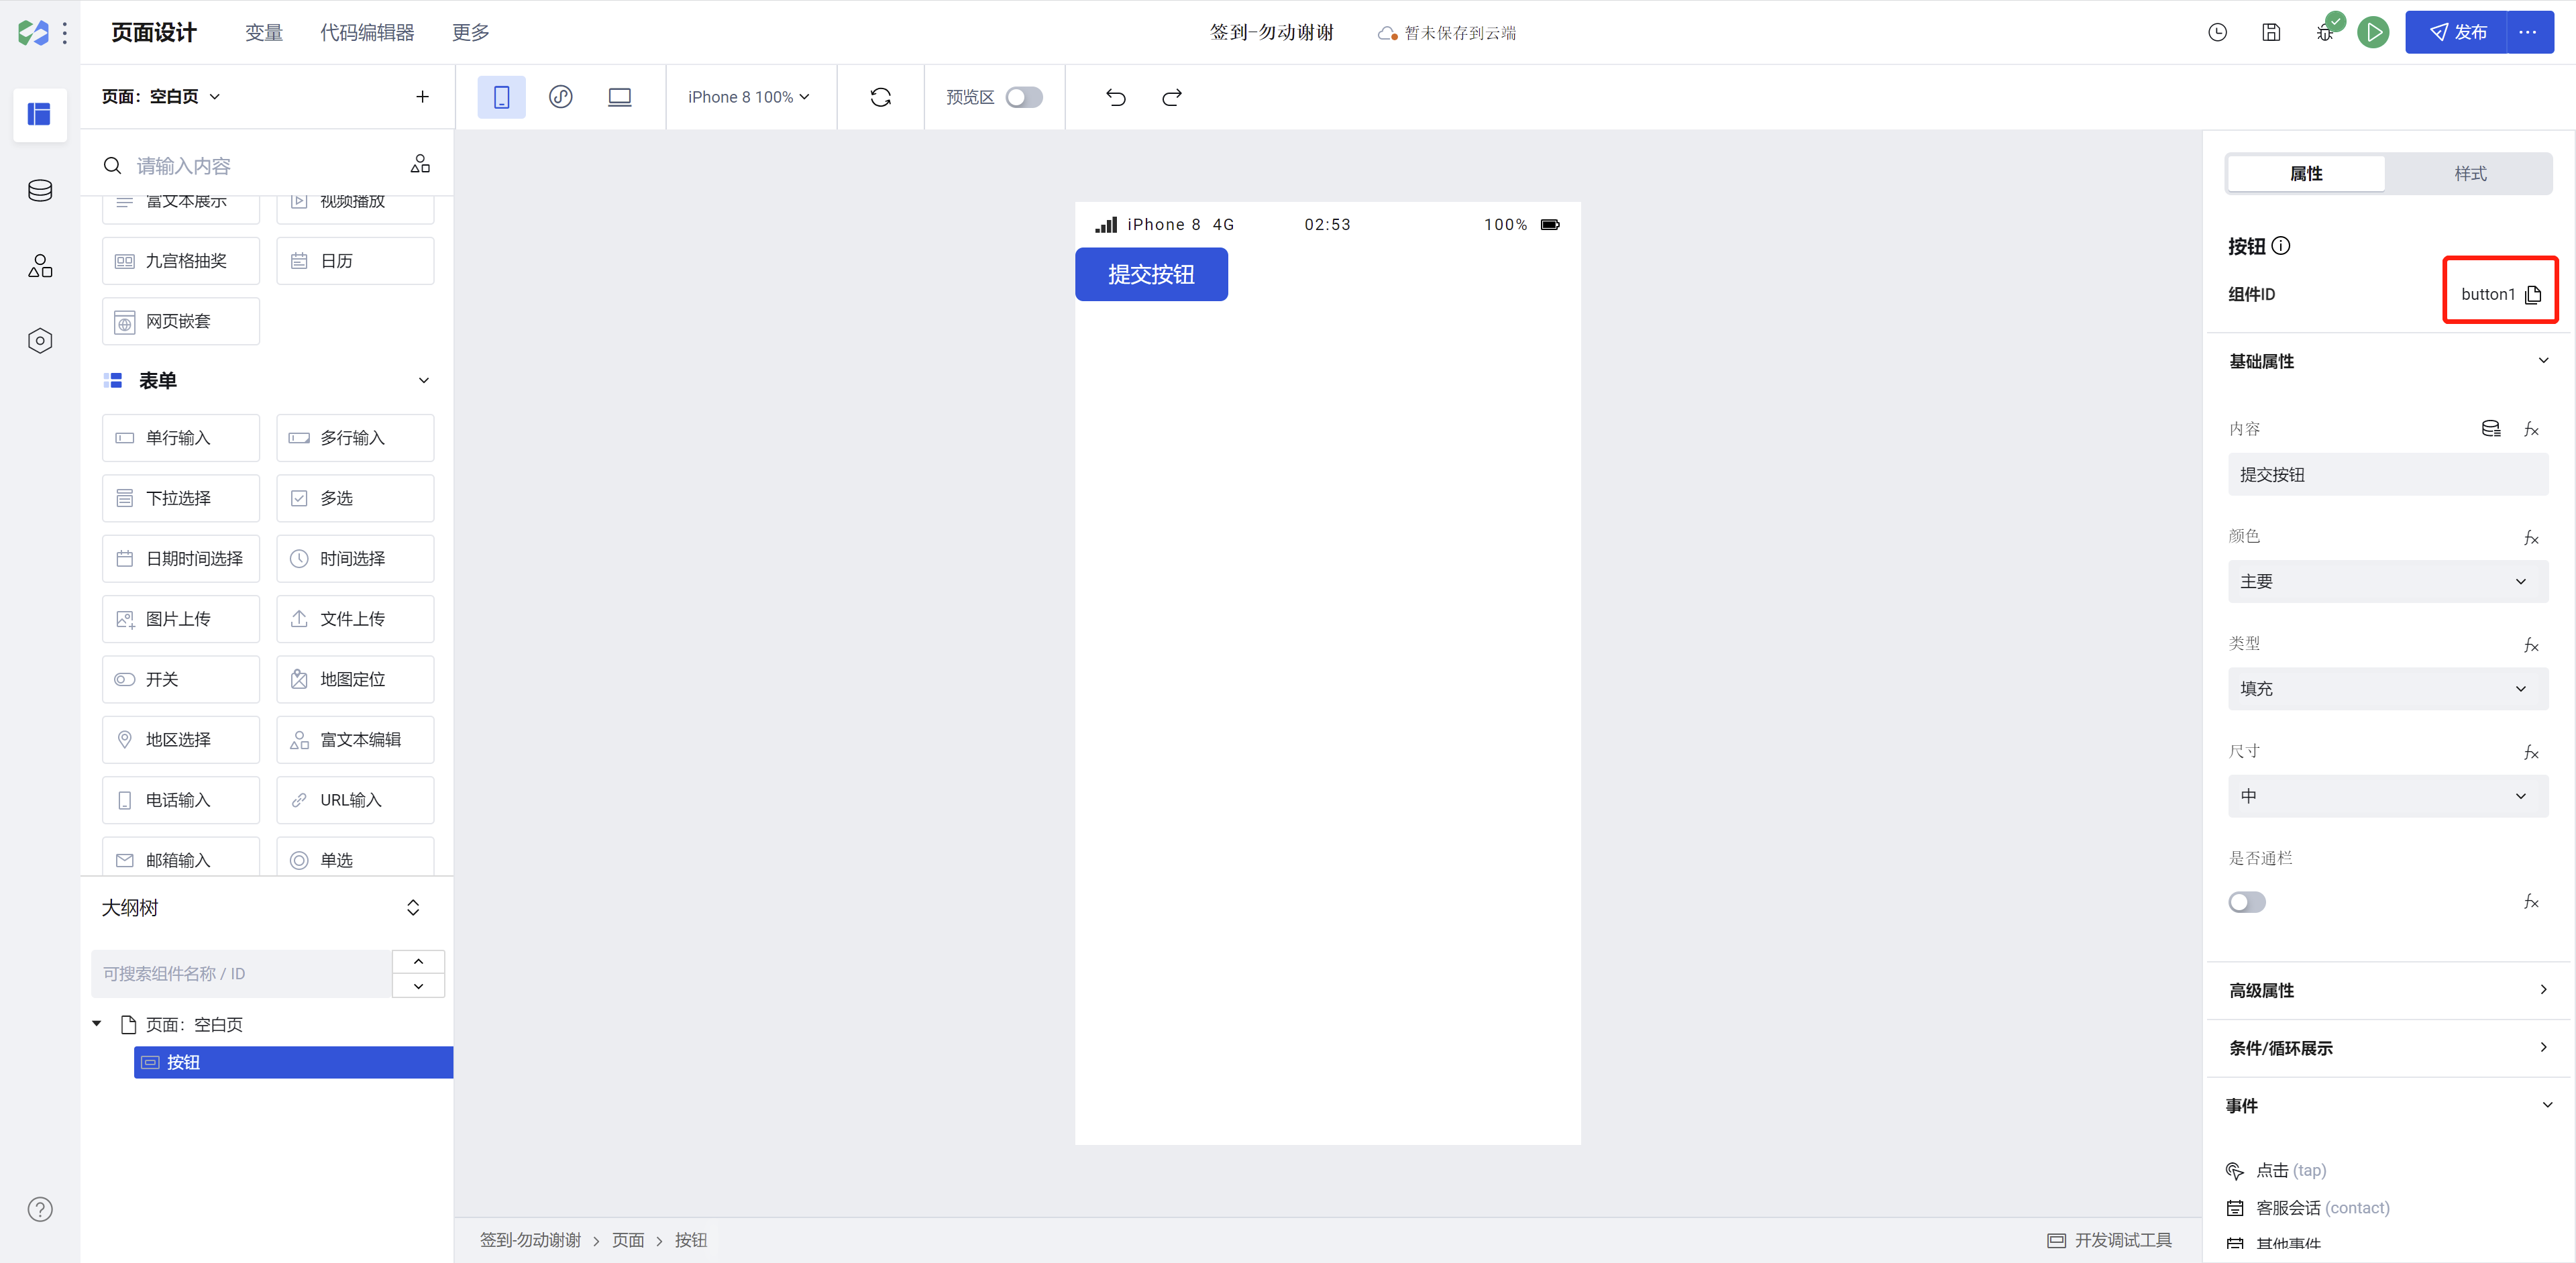Screen dimensions: 2576x1263
Task: Open version history clock icon
Action: (2217, 33)
